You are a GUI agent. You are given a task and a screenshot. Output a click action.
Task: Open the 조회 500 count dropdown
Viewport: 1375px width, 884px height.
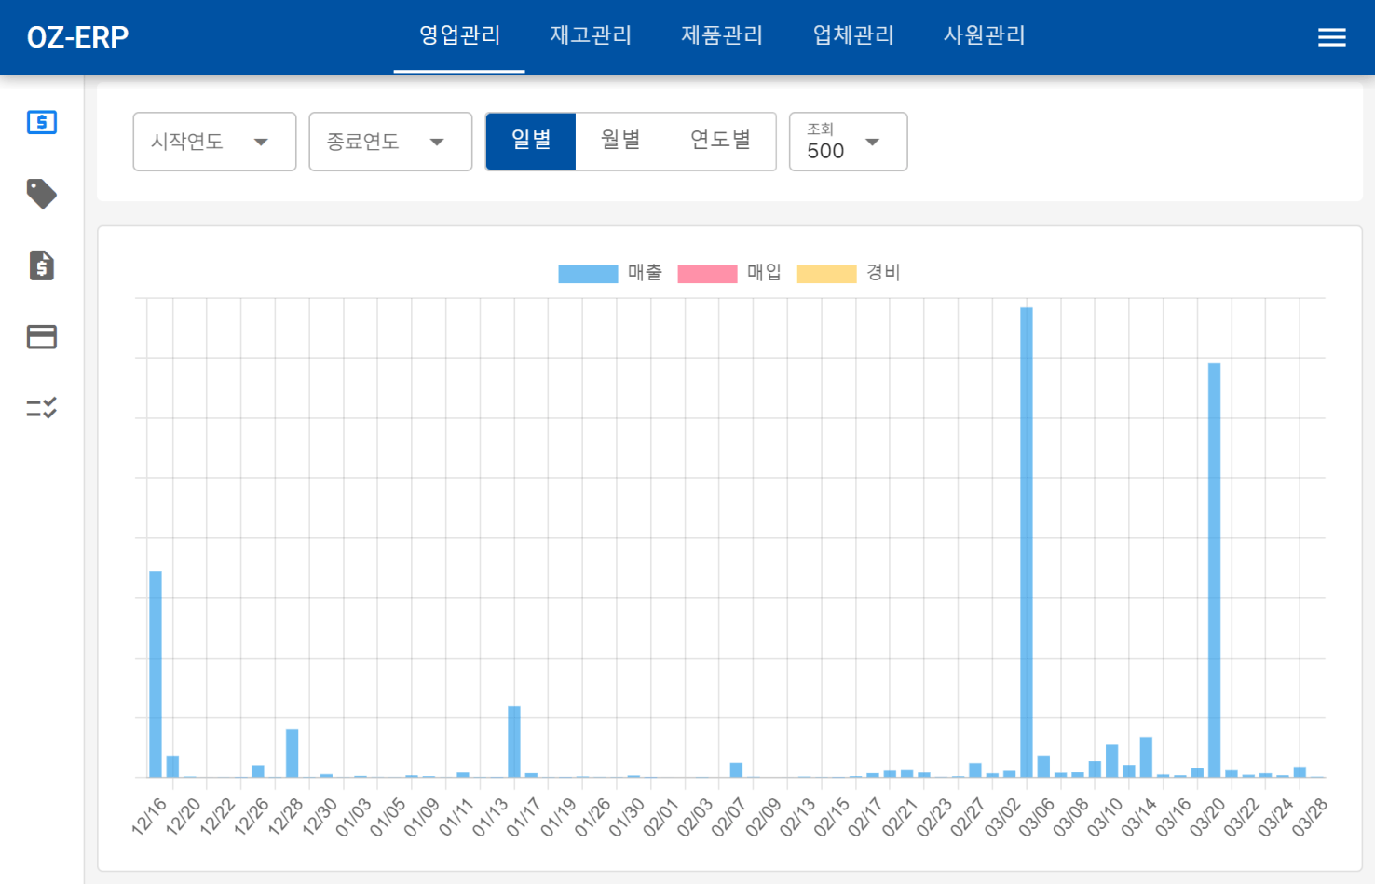(848, 142)
